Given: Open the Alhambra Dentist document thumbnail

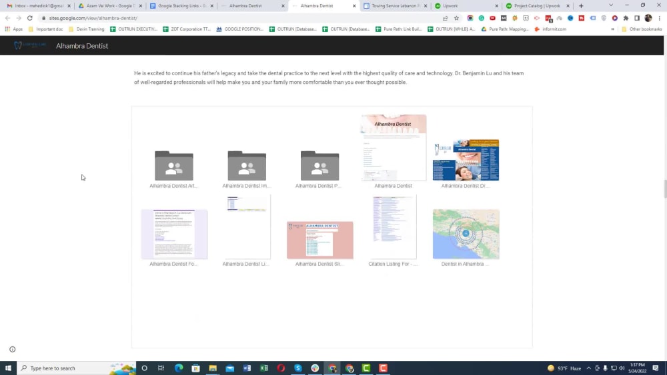Looking at the screenshot, I should pos(394,147).
